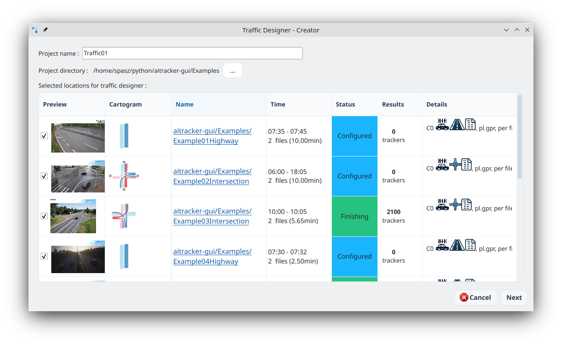Sort the table by the Name column header

(219, 104)
